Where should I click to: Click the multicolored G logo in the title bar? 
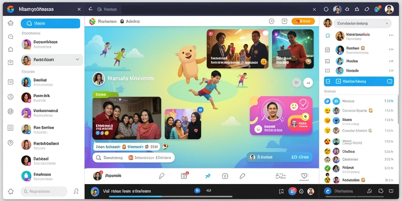[x=11, y=9]
